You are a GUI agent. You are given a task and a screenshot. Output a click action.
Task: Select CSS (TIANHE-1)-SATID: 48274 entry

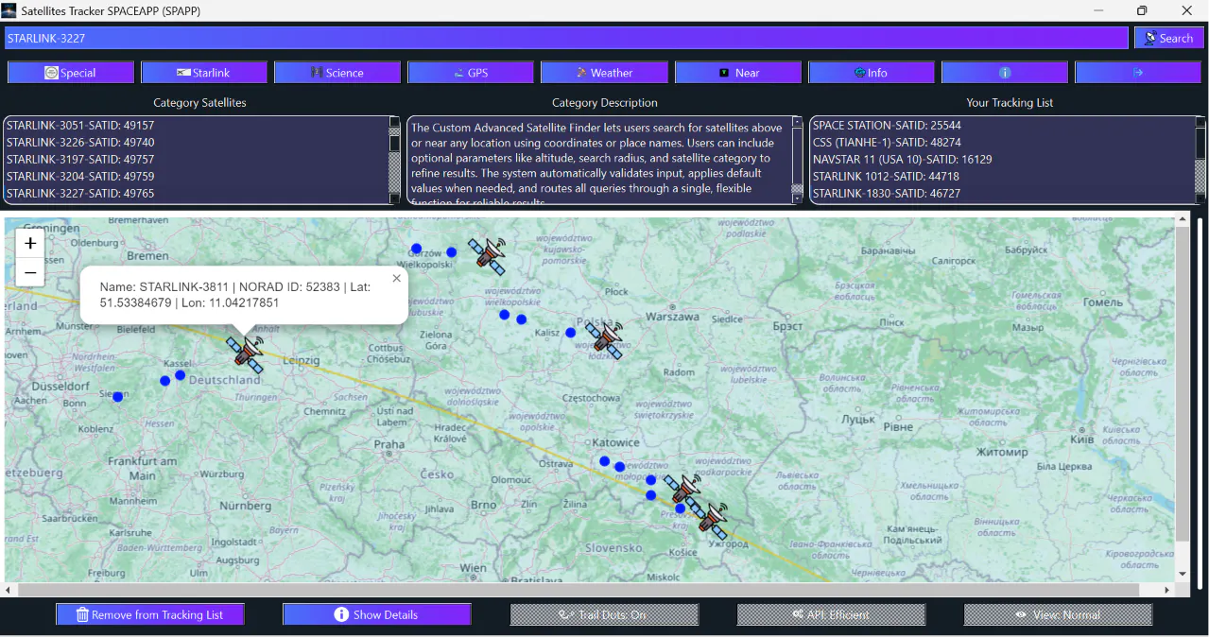pyautogui.click(x=1002, y=143)
